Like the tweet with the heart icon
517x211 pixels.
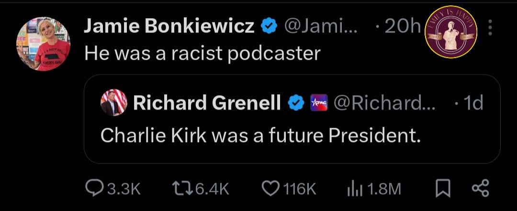[271, 188]
